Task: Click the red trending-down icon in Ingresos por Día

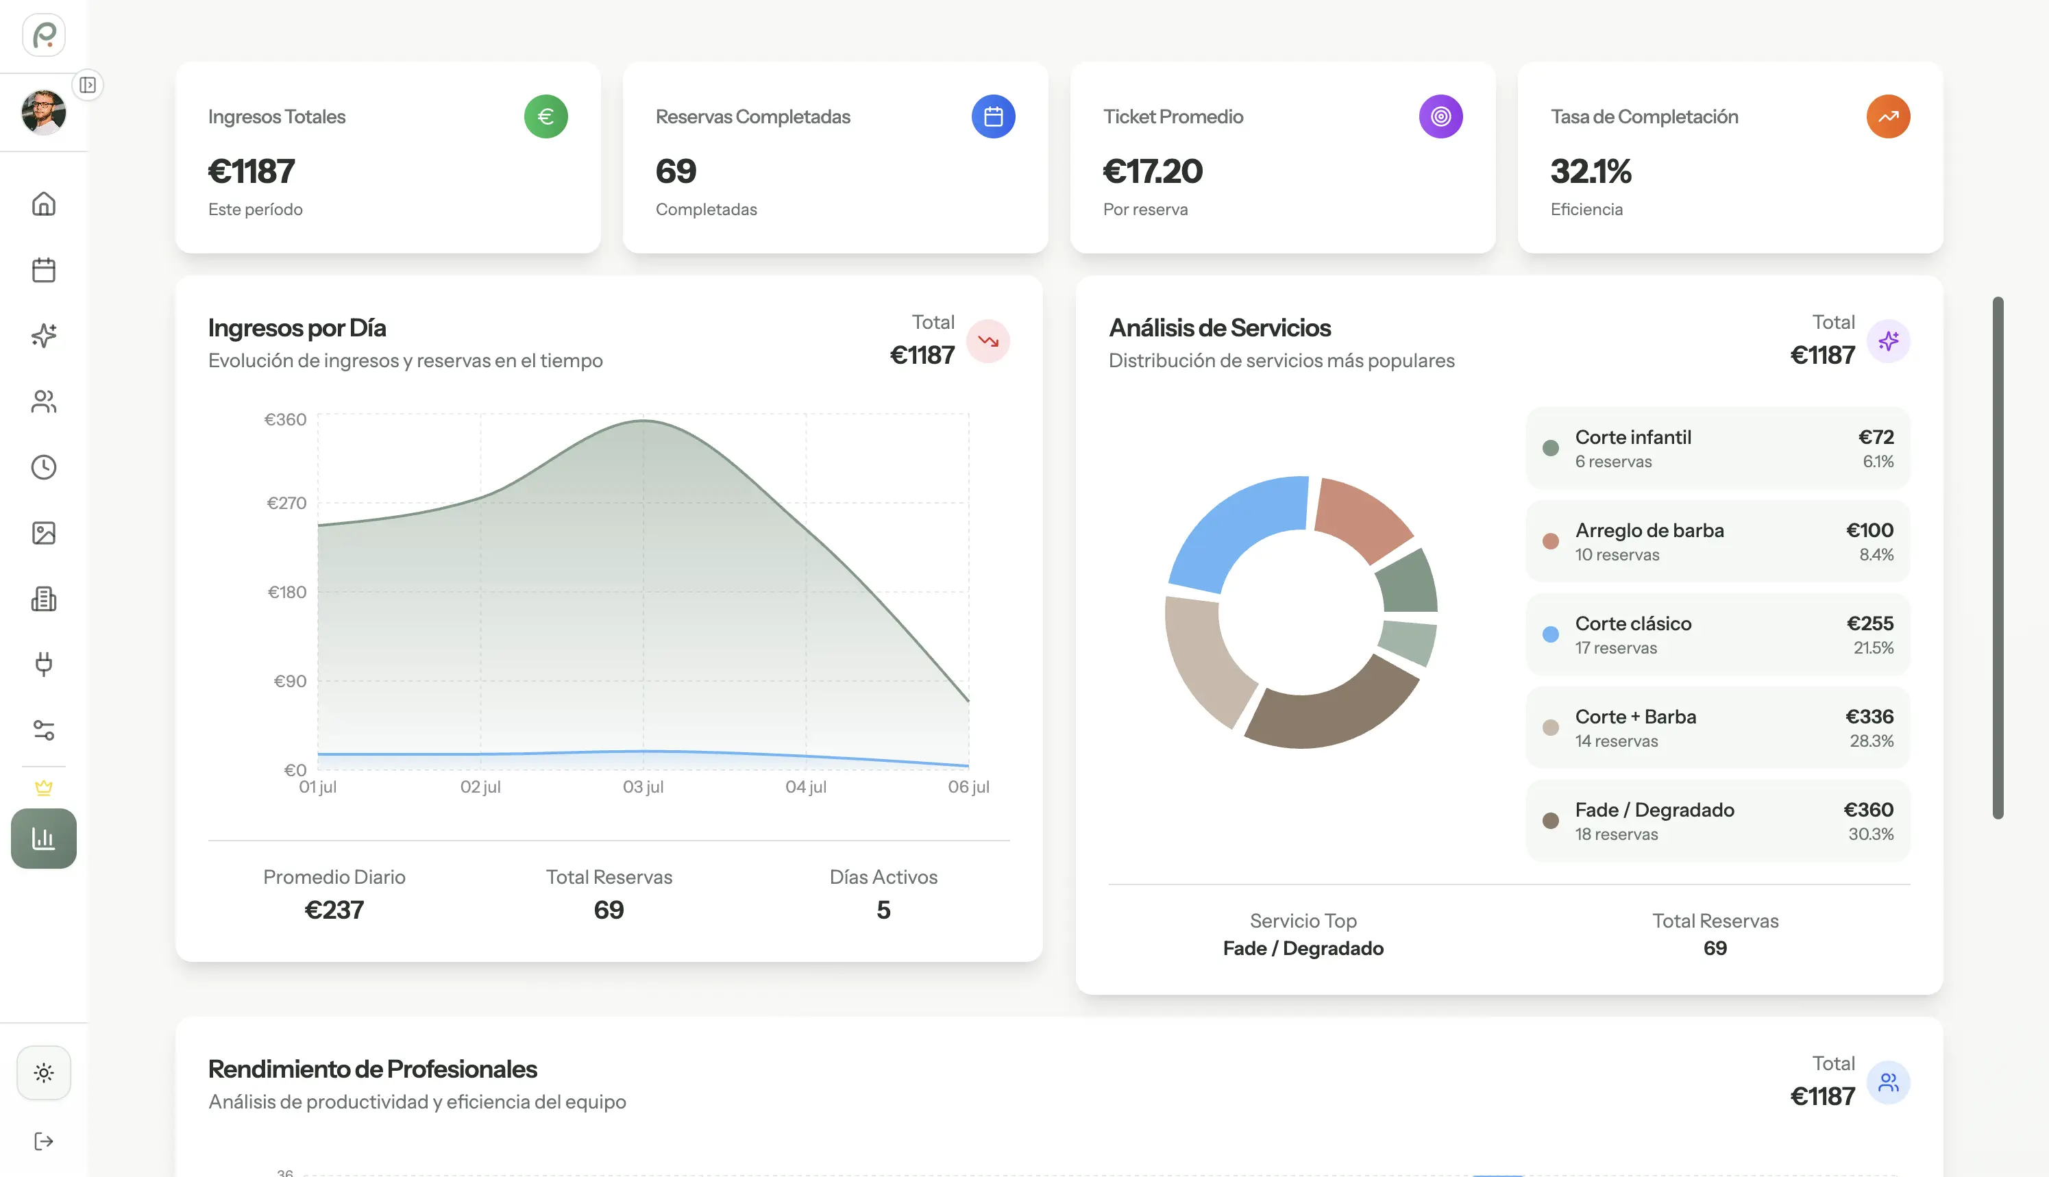Action: coord(988,341)
